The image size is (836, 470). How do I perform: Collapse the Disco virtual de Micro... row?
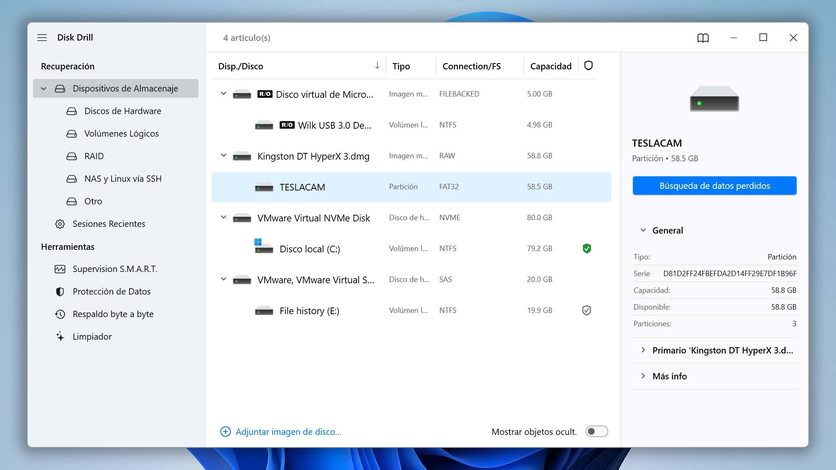coord(224,94)
